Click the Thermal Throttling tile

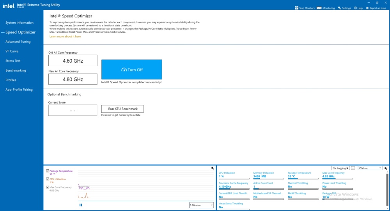(x=303, y=186)
